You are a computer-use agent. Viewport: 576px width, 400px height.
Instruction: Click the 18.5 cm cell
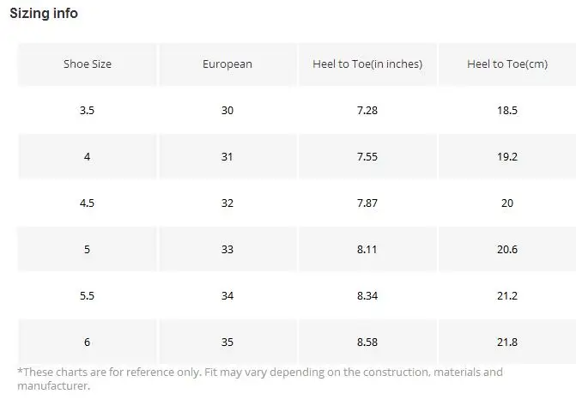[507, 110]
